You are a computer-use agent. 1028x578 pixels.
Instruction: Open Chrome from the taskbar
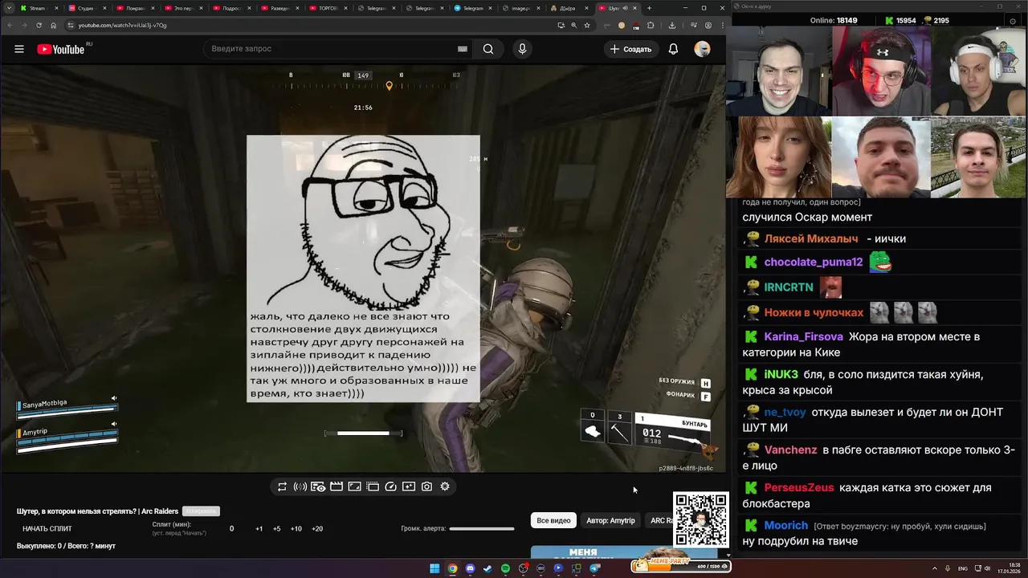pyautogui.click(x=452, y=568)
